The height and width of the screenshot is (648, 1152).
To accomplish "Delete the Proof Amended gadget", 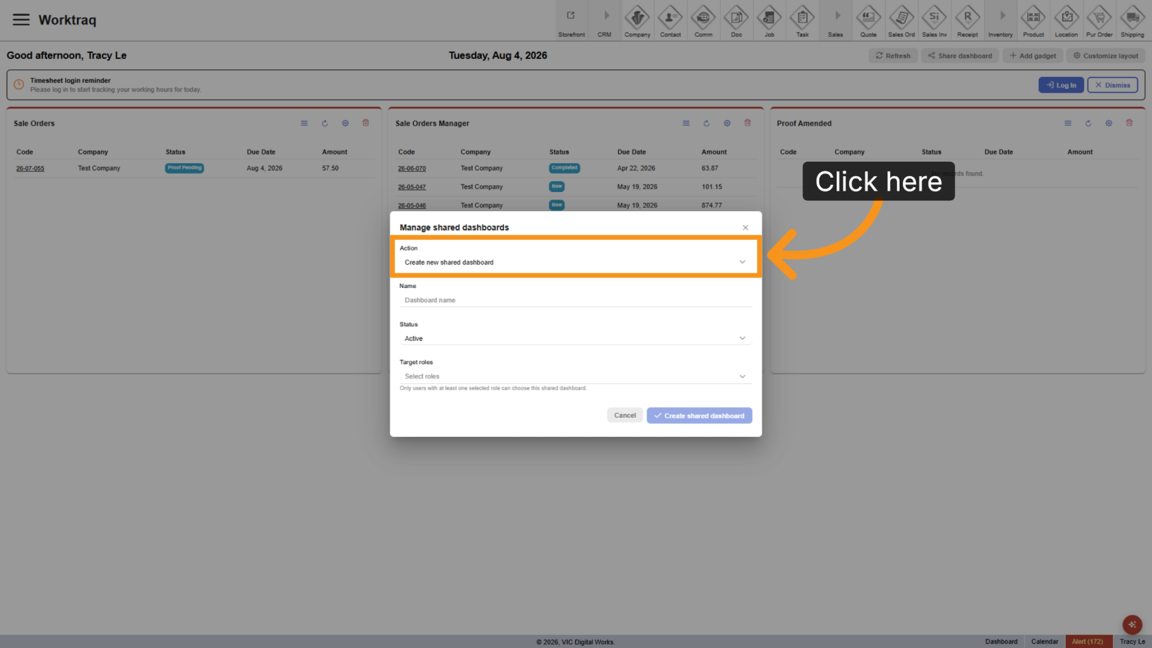I will pos(1129,123).
